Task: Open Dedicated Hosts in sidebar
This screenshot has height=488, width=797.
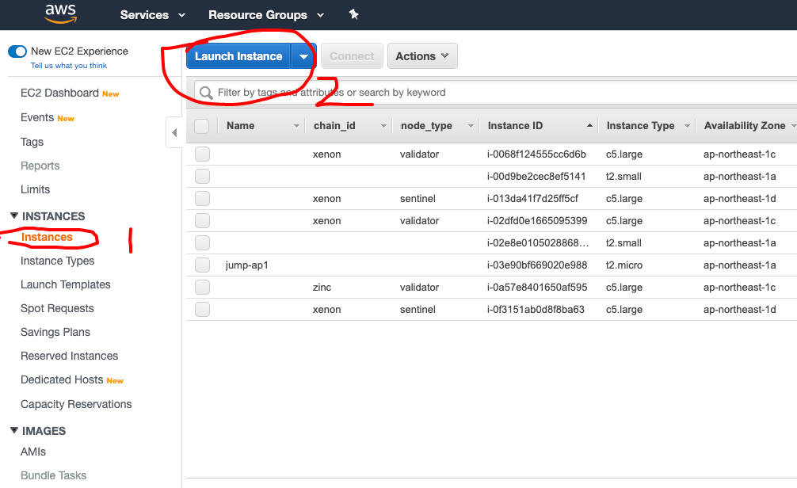Action: (x=62, y=379)
